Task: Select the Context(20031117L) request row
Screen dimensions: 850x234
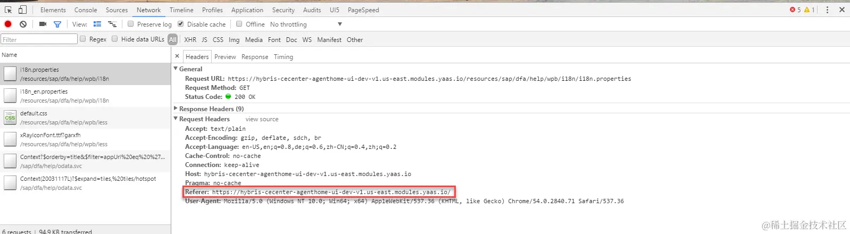Action: [85, 183]
